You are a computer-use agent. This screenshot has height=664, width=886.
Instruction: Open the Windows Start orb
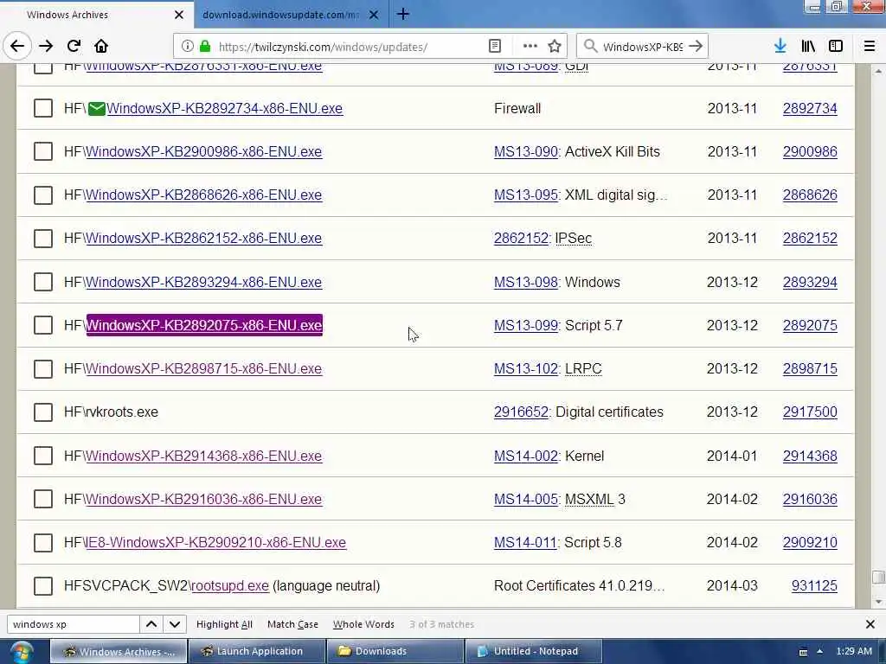point(20,652)
